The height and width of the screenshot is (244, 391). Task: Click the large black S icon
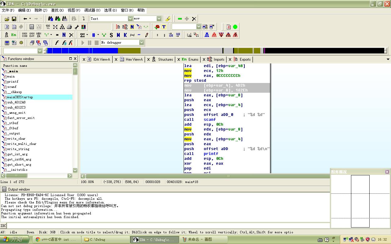coord(111,35)
